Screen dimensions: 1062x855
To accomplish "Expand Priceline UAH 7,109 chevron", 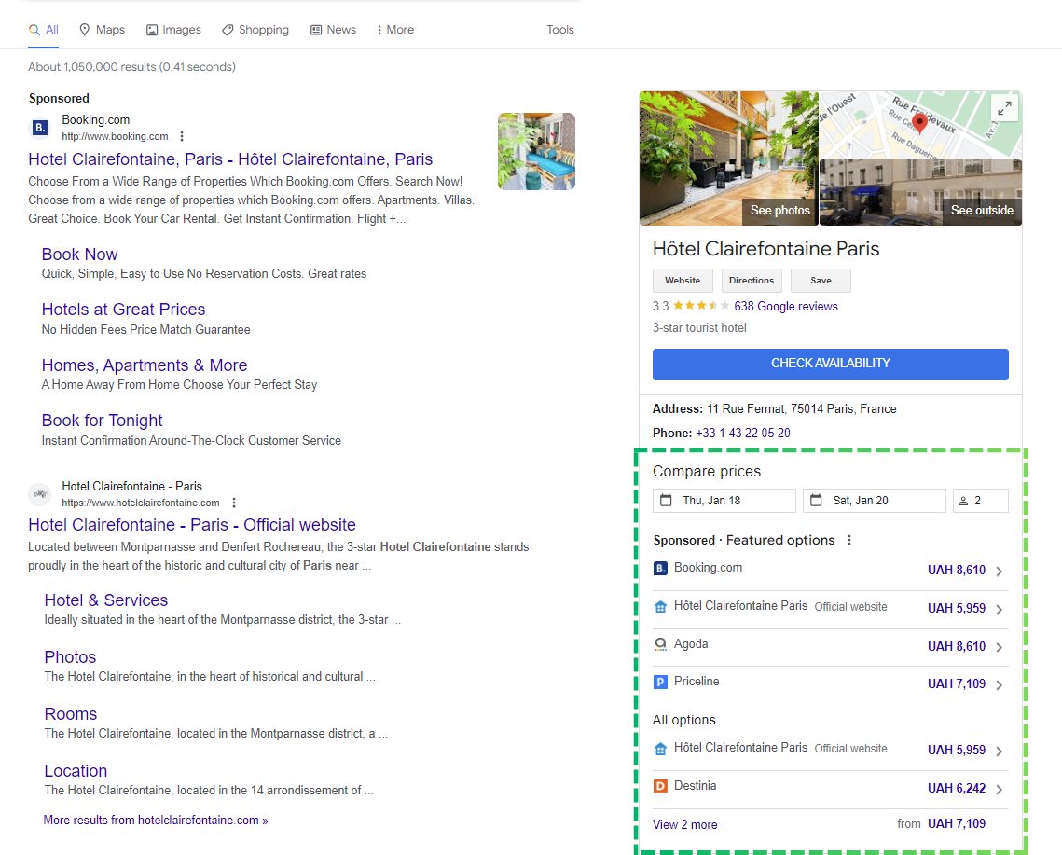I will tap(1000, 685).
